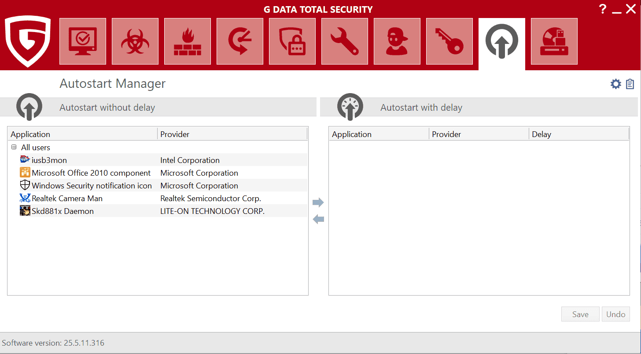
Task: Sort left list by Provider column
Action: pos(232,134)
